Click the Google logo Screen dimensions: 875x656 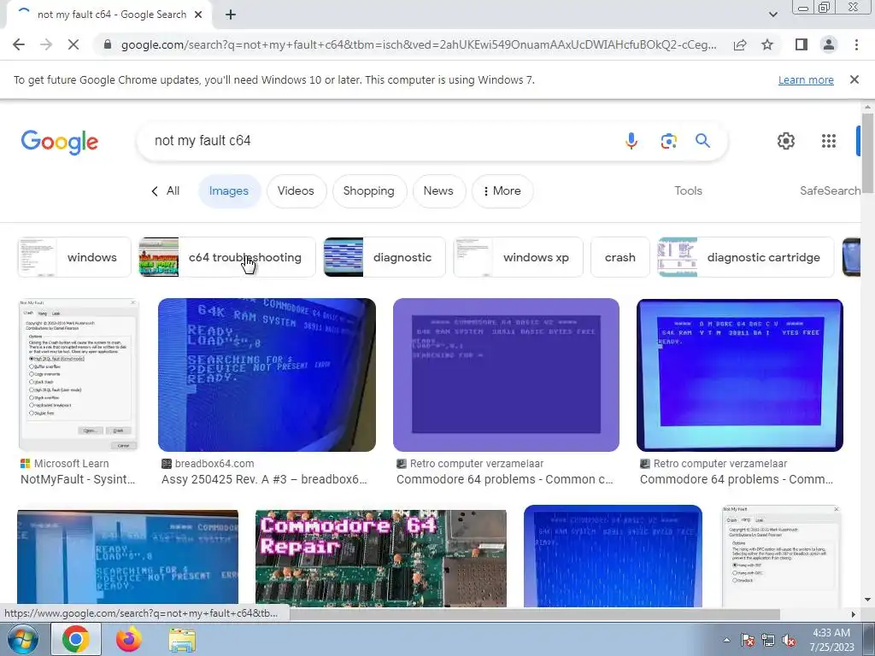[60, 142]
